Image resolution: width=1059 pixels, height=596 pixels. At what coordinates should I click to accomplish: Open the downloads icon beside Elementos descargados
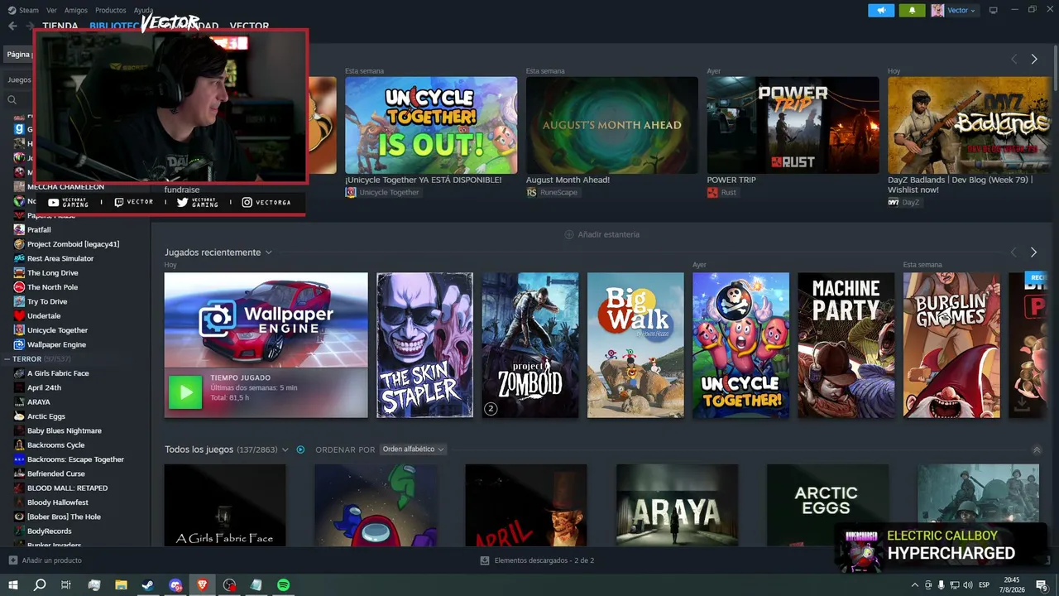pyautogui.click(x=485, y=560)
